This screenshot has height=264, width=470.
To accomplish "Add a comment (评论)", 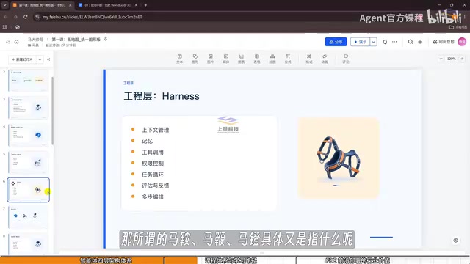I will (x=346, y=59).
